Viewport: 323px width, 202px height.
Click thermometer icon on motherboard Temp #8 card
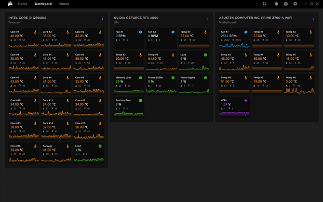pos(310,78)
